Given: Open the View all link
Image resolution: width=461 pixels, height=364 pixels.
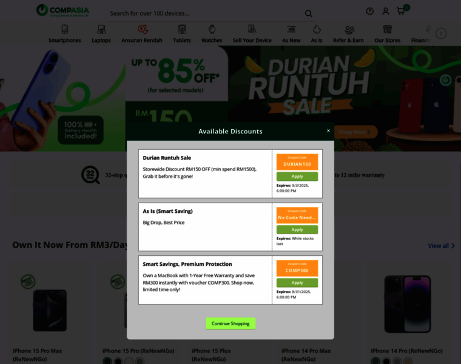Looking at the screenshot, I should 438,246.
